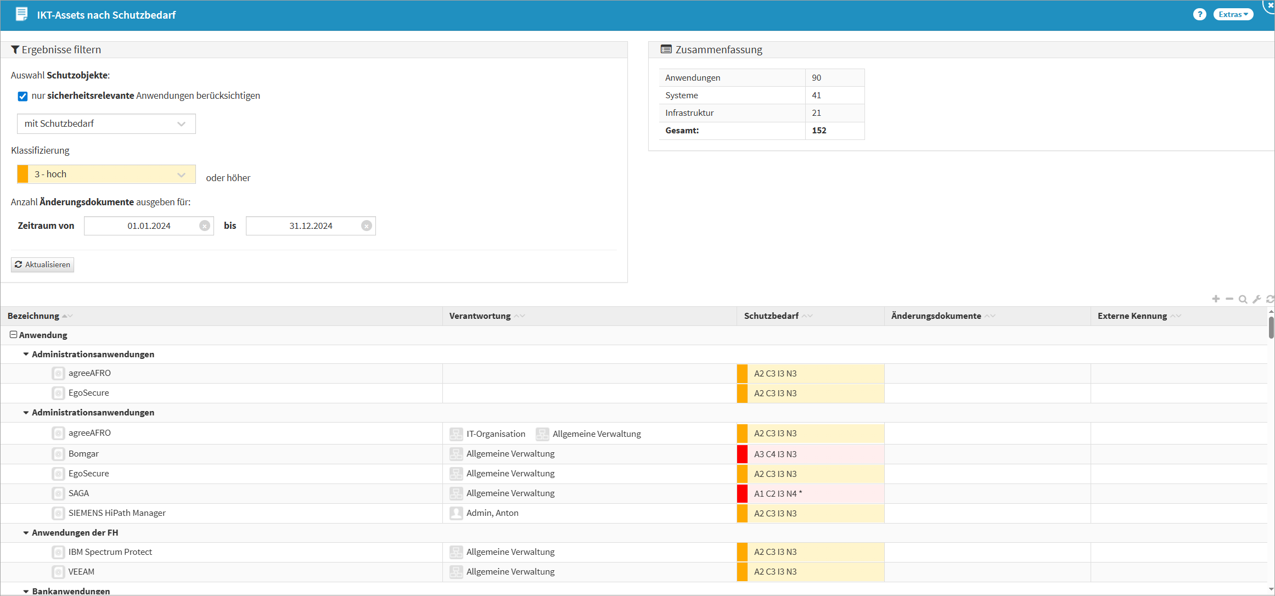The width and height of the screenshot is (1275, 596).
Task: Click the Bomgar application icon
Action: (58, 454)
